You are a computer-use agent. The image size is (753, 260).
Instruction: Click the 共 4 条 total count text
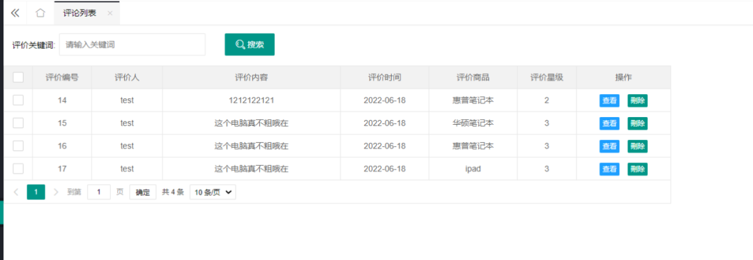coord(173,192)
